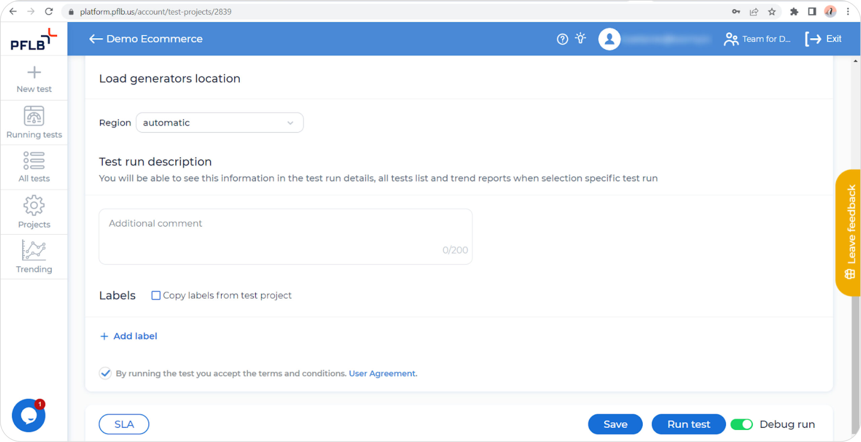The image size is (861, 442).
Task: Navigate to All tests view
Action: pyautogui.click(x=33, y=166)
